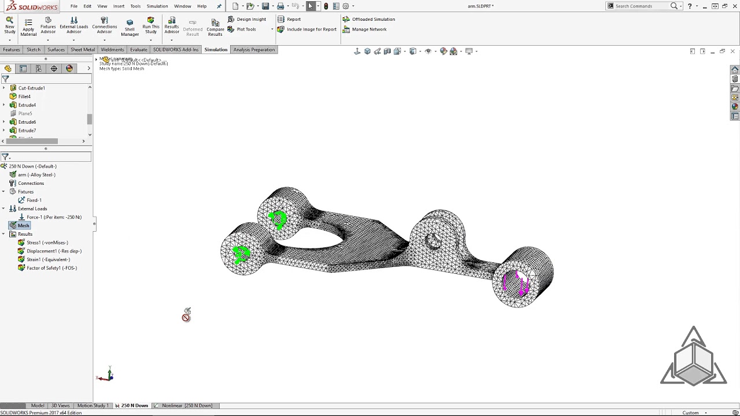Click the Save icon in the top toolbar
Screen dimensions: 740x416
265,6
